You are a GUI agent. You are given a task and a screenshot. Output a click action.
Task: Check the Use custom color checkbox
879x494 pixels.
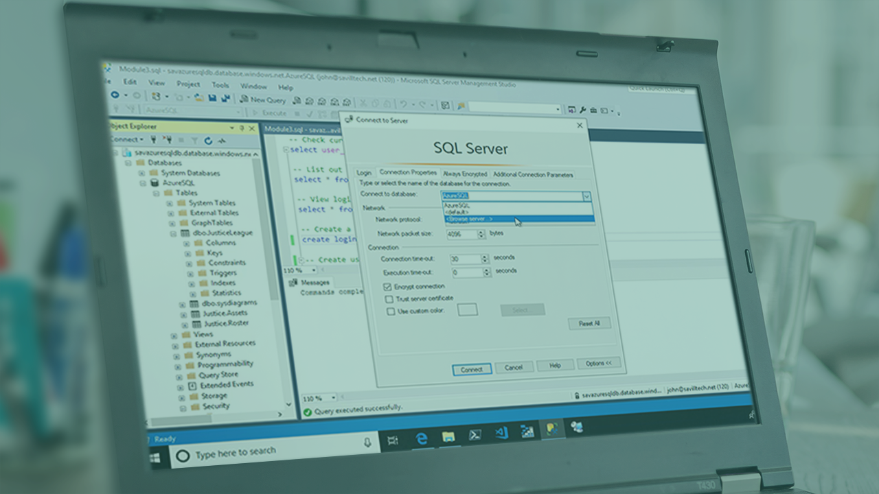click(391, 311)
